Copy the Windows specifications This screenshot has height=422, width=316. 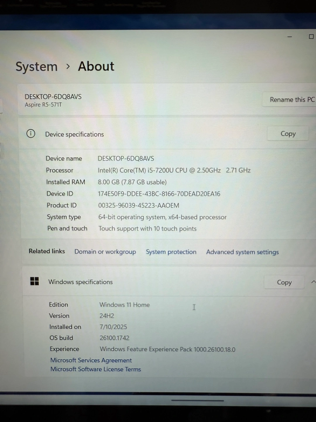coord(284,282)
